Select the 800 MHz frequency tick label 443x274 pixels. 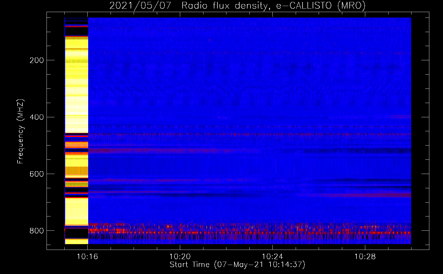tap(36, 231)
